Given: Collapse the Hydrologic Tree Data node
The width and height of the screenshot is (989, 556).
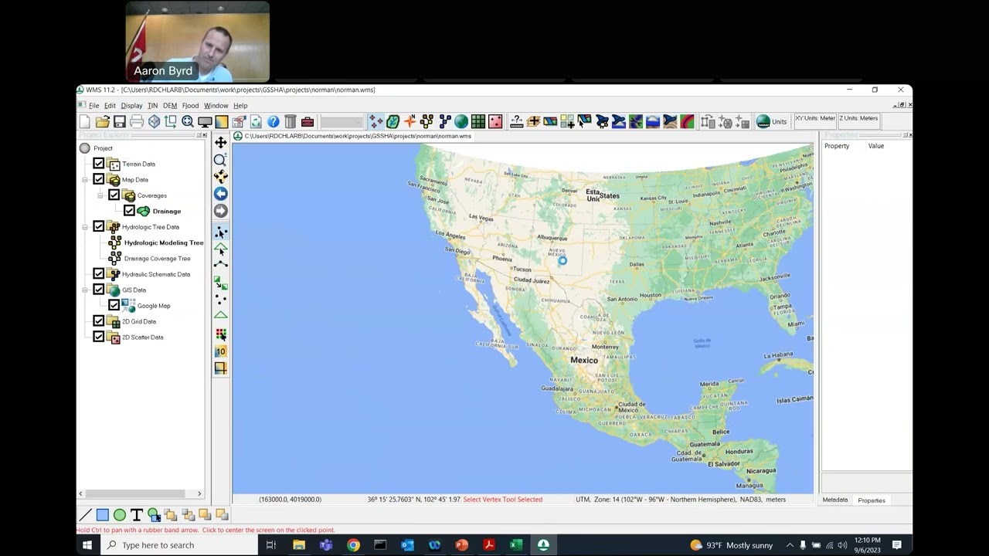Looking at the screenshot, I should (85, 227).
